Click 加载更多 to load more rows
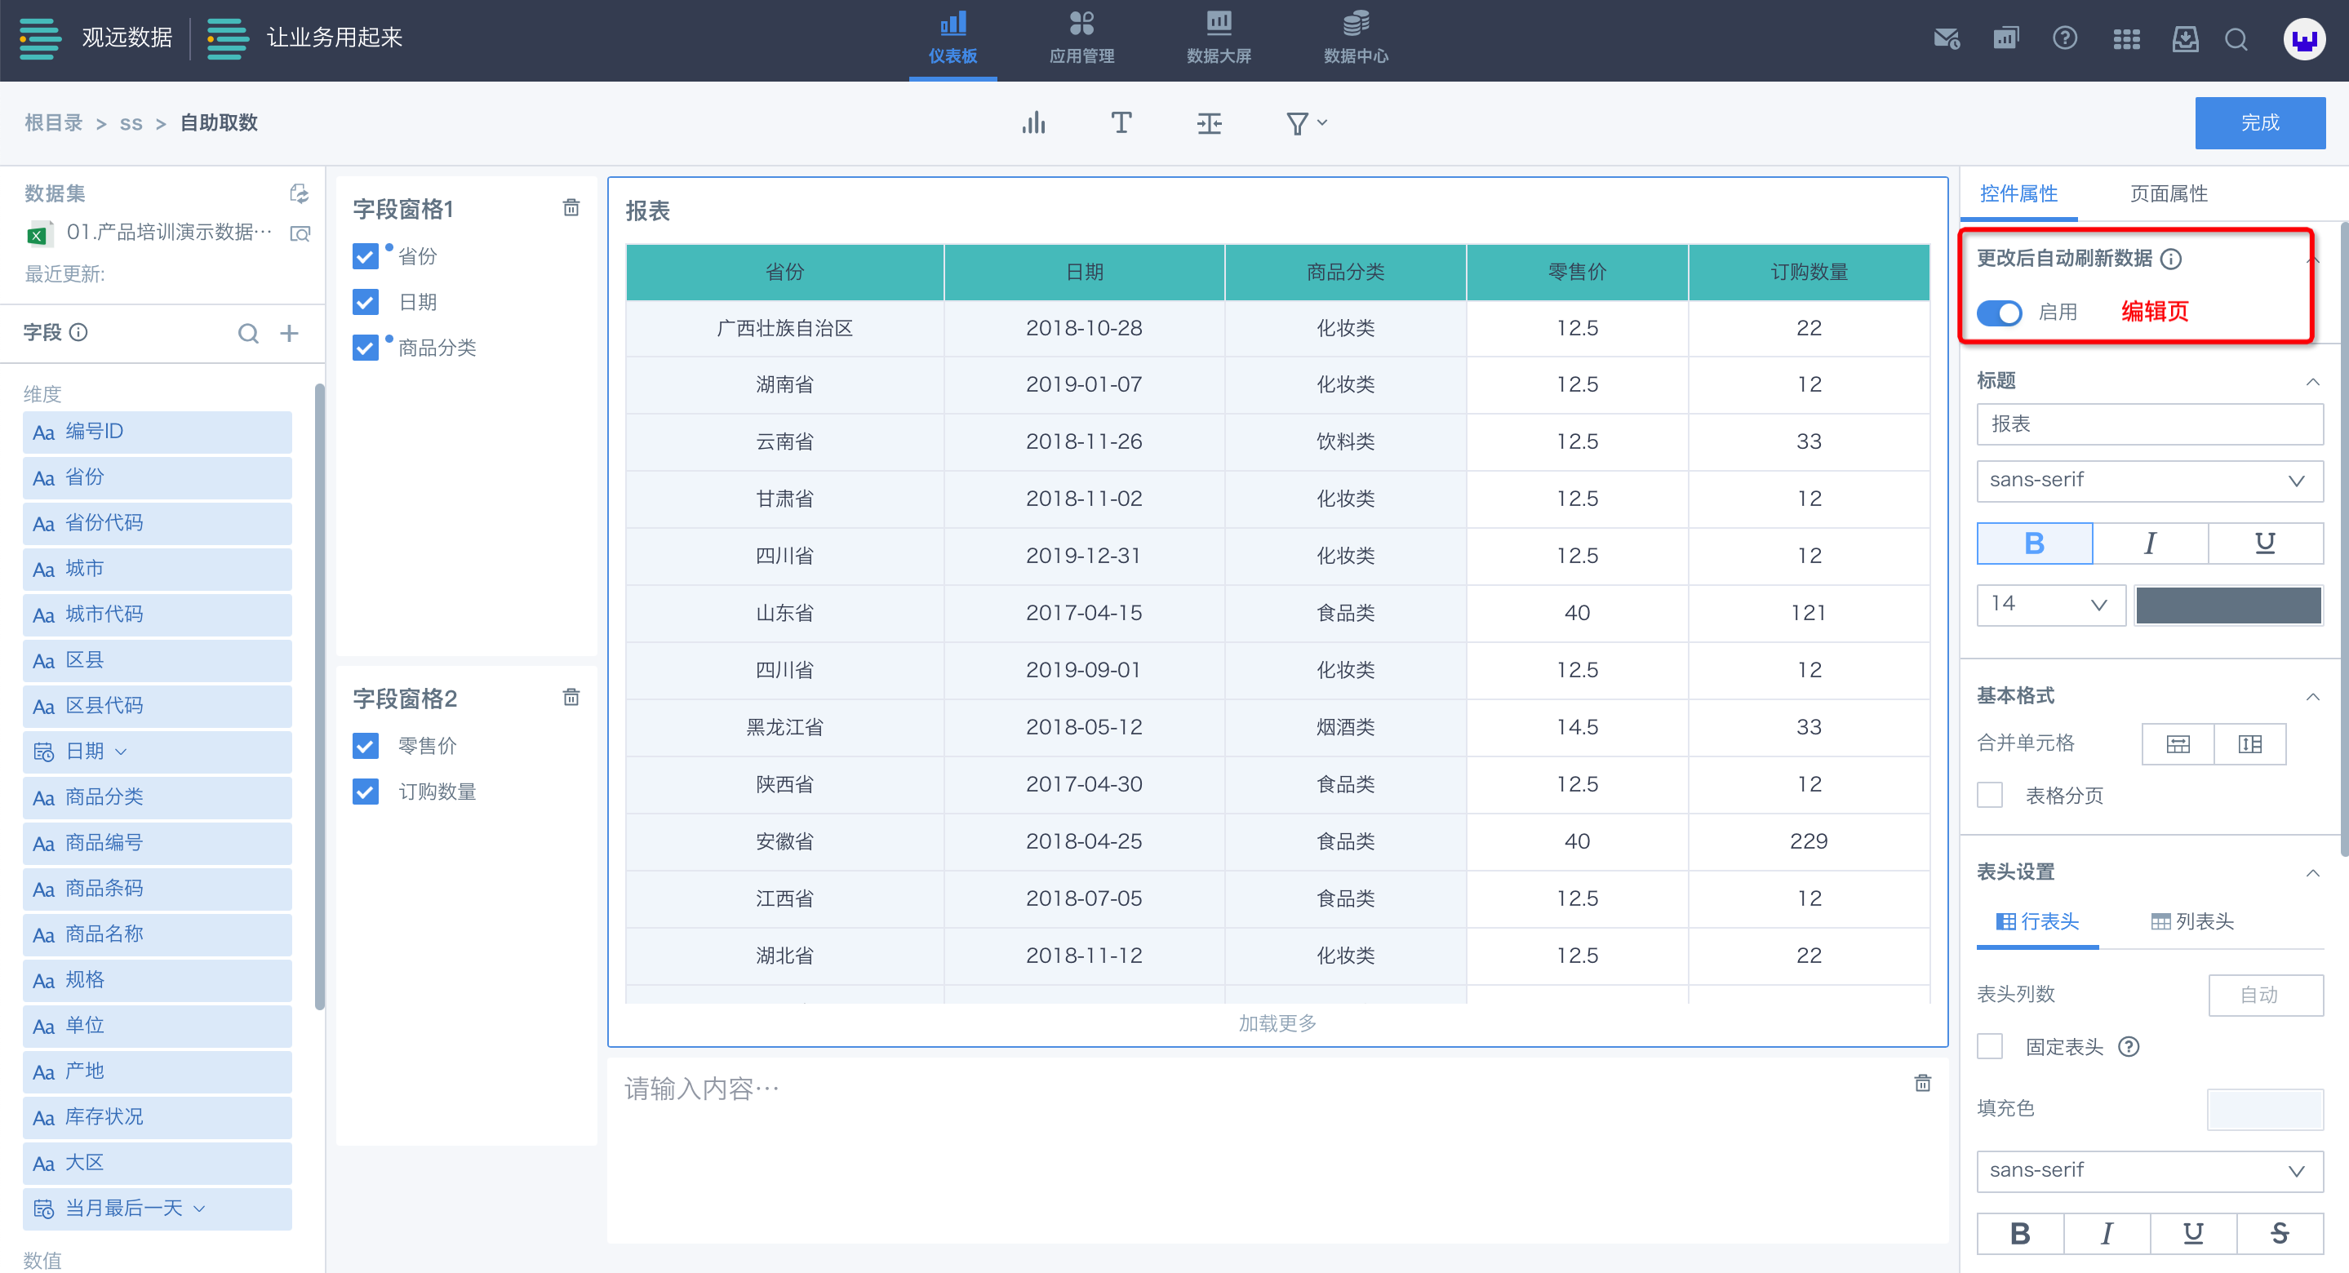Image resolution: width=2349 pixels, height=1273 pixels. tap(1277, 1023)
